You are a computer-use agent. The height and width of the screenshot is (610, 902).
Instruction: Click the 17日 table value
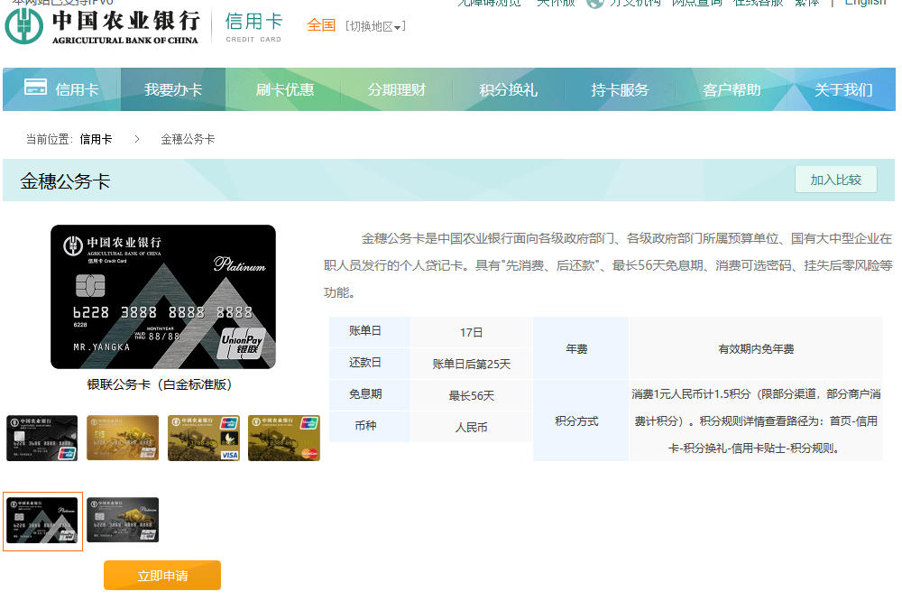[x=471, y=333]
